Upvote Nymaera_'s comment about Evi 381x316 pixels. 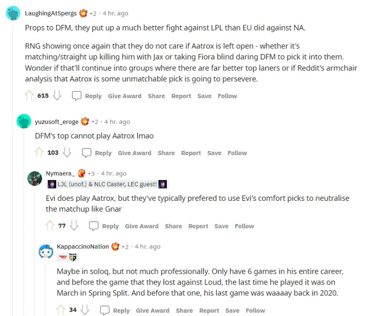tap(50, 226)
